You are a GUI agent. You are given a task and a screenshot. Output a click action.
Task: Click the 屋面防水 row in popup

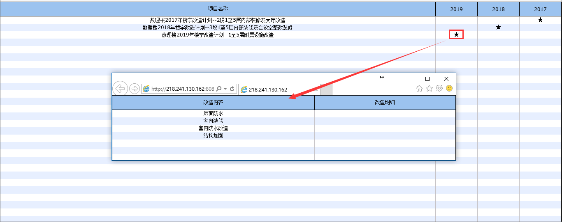[x=213, y=114]
